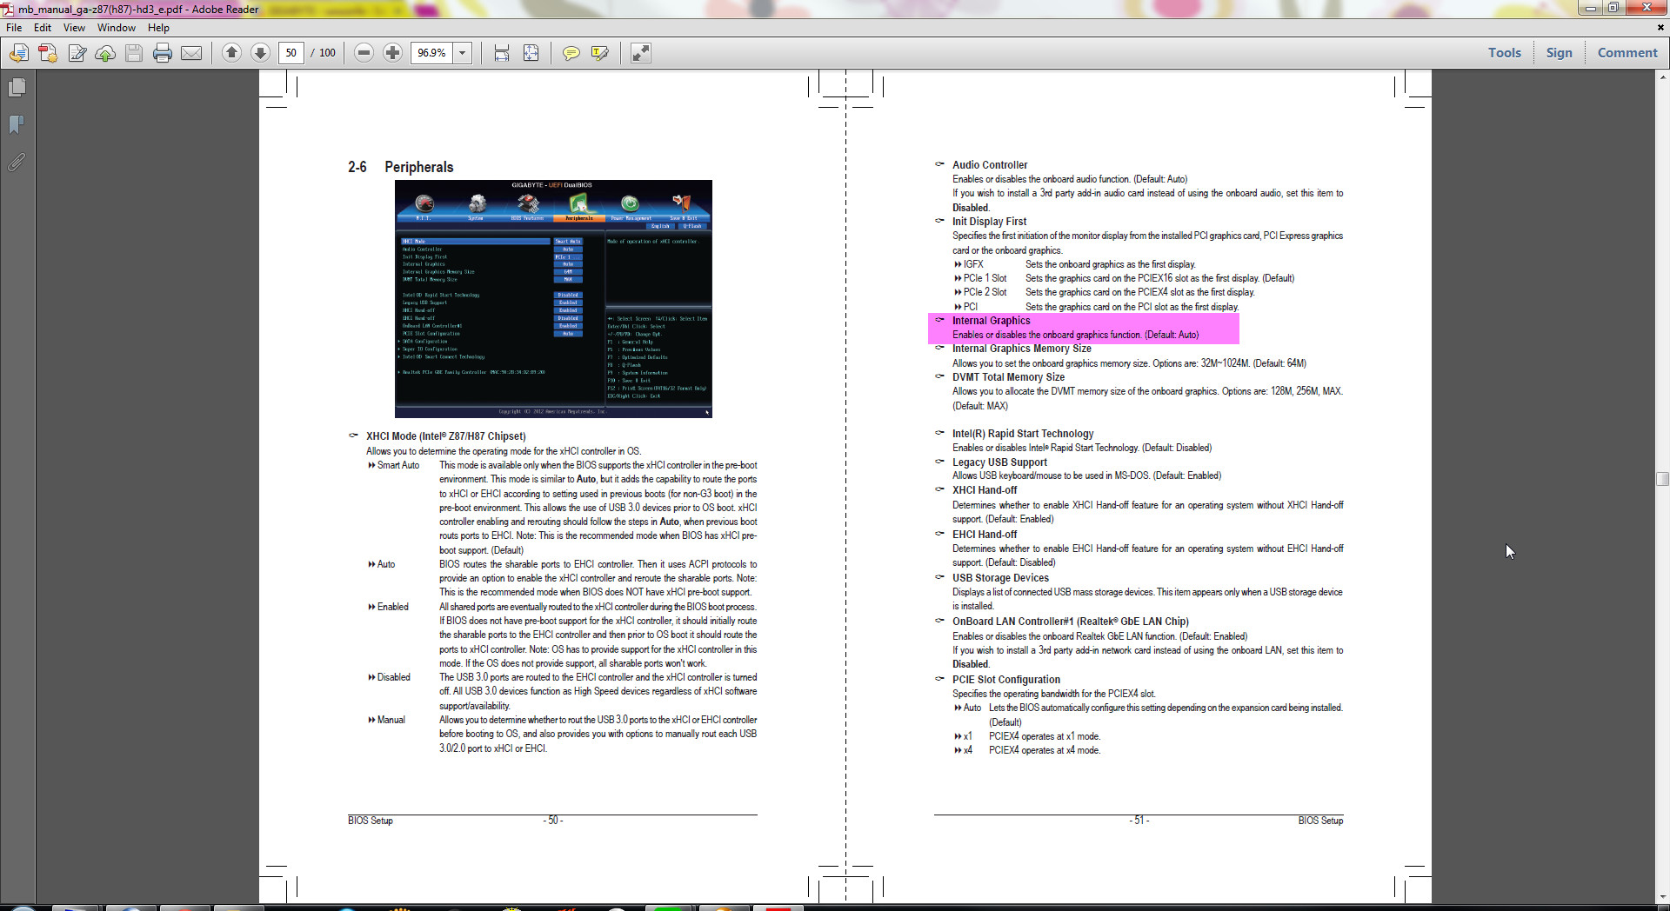Add a sticky note comment
The width and height of the screenshot is (1670, 911).
[571, 53]
